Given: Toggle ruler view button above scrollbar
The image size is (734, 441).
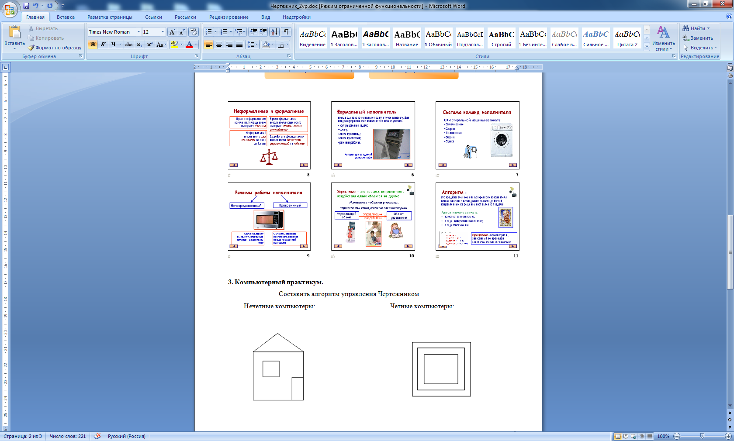Looking at the screenshot, I should [730, 68].
